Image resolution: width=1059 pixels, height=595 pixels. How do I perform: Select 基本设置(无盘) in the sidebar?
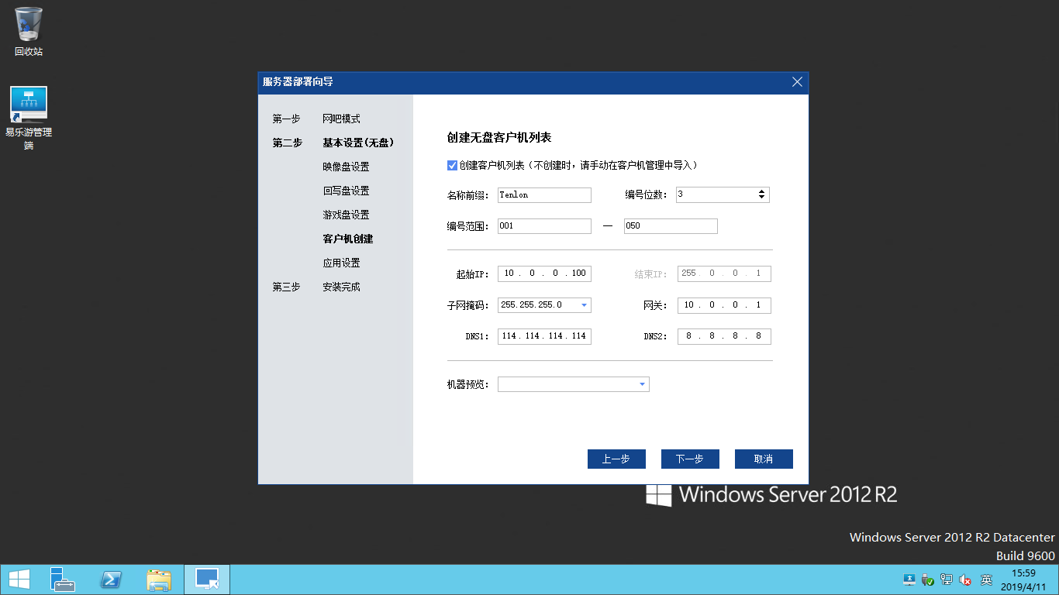click(x=358, y=143)
